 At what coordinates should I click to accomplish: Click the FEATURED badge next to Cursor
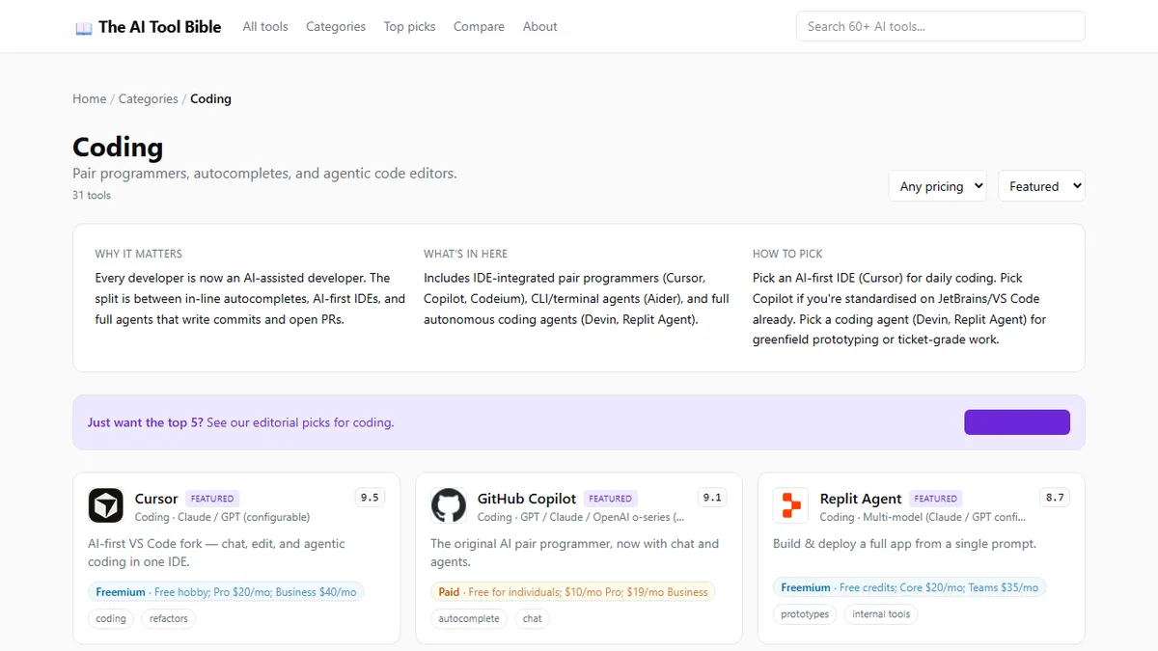[x=212, y=499]
